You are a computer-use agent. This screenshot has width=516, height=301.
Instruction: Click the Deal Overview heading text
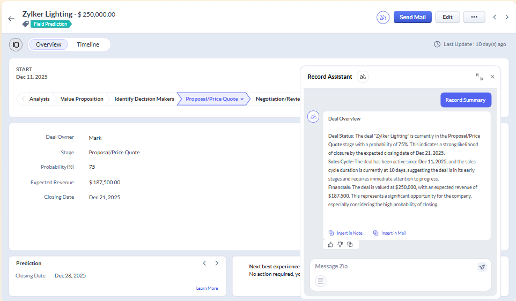344,119
